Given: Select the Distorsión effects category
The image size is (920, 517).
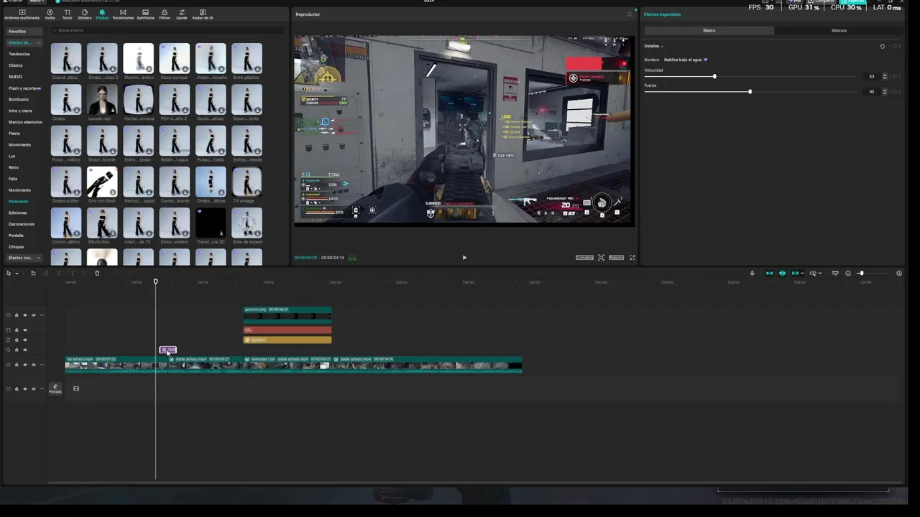Looking at the screenshot, I should (19, 202).
